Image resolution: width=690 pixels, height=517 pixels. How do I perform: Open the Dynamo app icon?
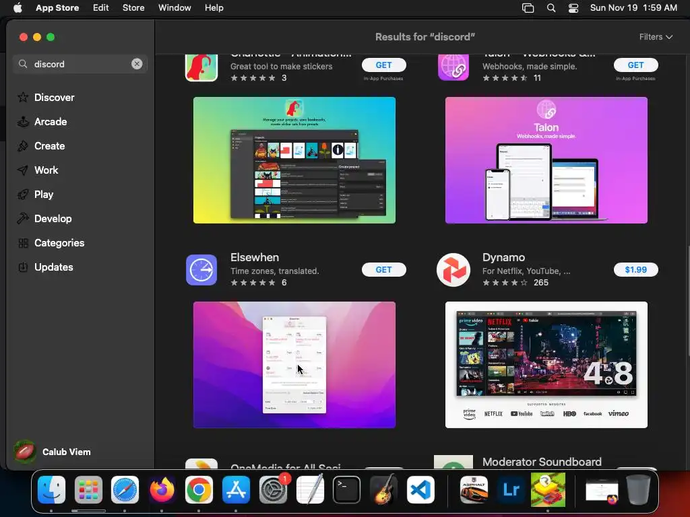coord(453,270)
